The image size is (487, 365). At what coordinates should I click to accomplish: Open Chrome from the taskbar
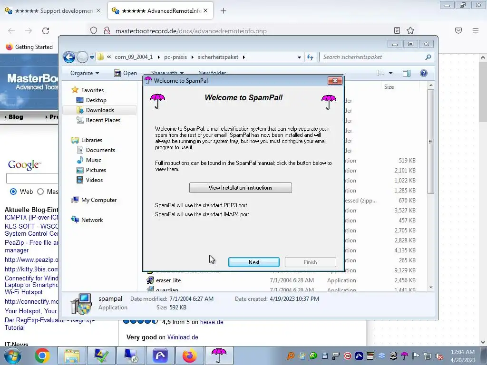coord(42,355)
